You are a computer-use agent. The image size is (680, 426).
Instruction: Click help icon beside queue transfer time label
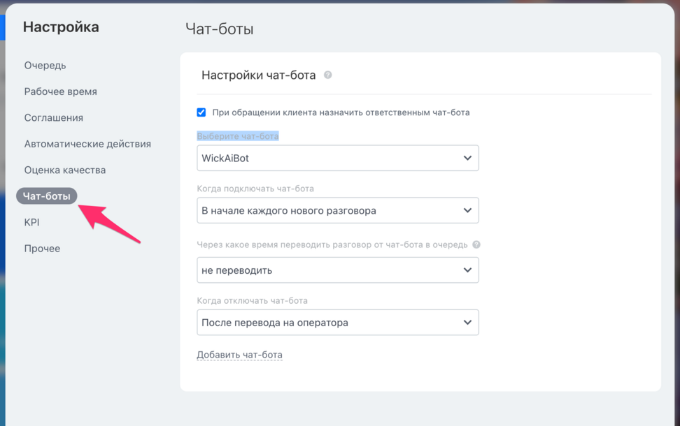click(476, 244)
